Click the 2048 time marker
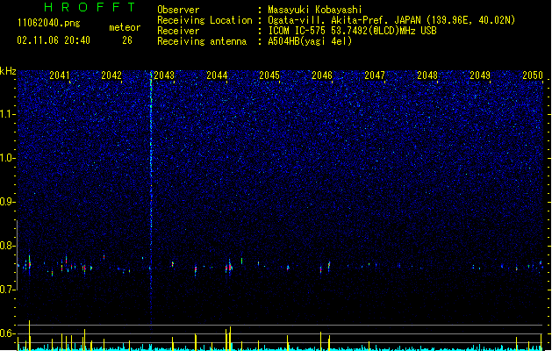Viewport: 552px width, 351px height. pos(427,75)
